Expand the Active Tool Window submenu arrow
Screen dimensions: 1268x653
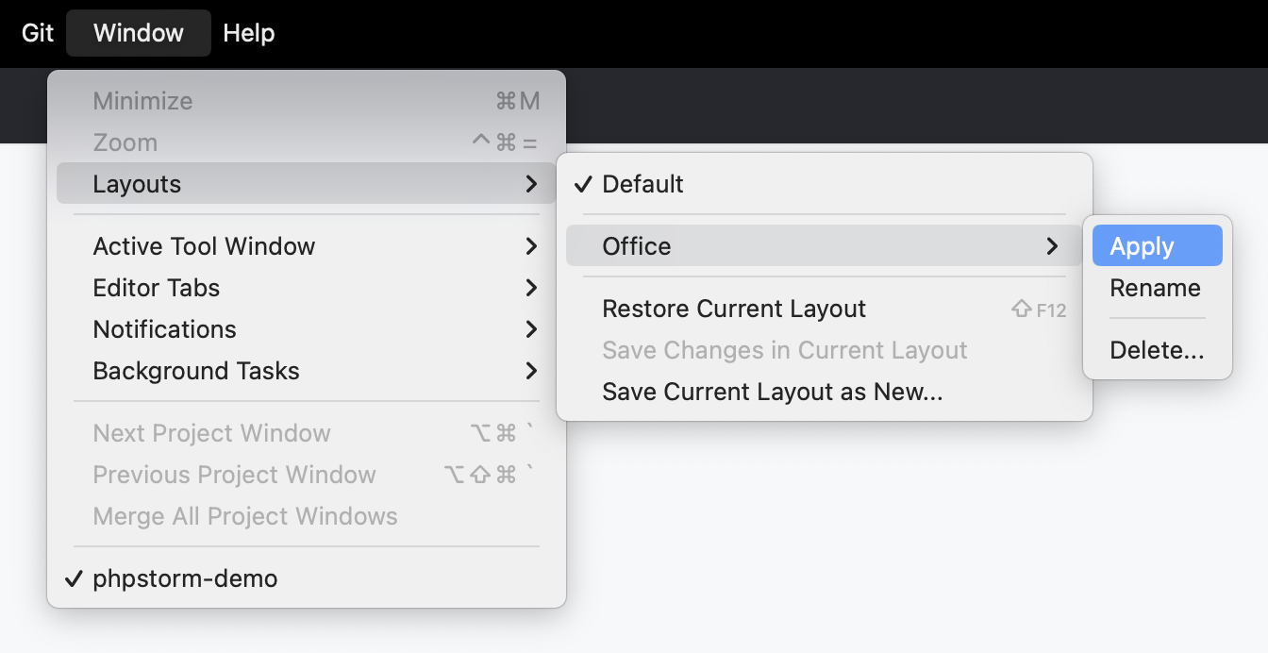coord(531,246)
